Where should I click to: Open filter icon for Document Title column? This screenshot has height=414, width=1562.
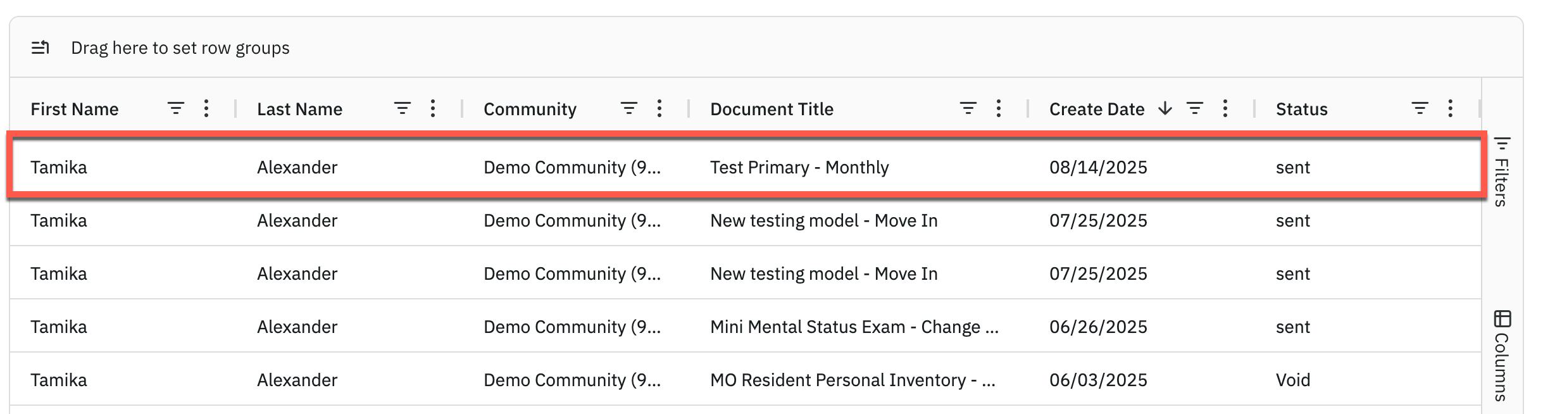point(968,109)
